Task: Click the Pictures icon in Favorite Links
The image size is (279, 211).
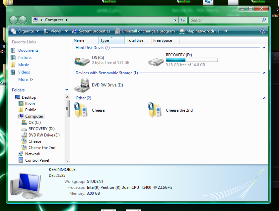Action: point(13,58)
